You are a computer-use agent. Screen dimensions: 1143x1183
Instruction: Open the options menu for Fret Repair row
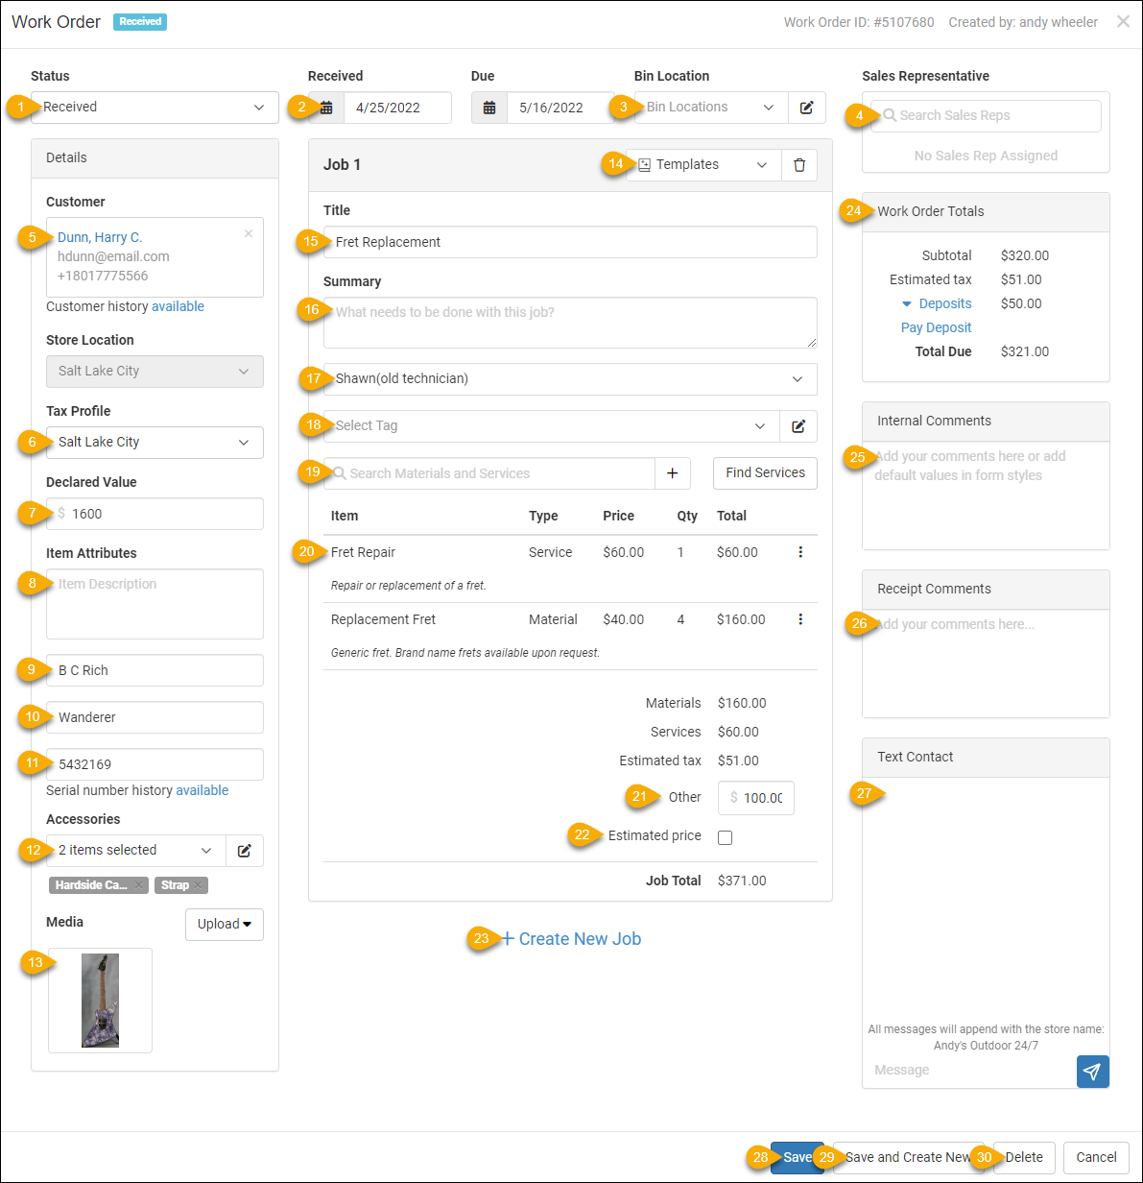tap(800, 552)
